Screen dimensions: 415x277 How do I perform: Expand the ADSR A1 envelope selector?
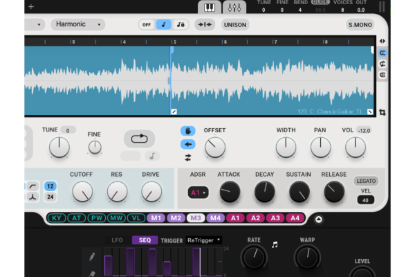198,193
